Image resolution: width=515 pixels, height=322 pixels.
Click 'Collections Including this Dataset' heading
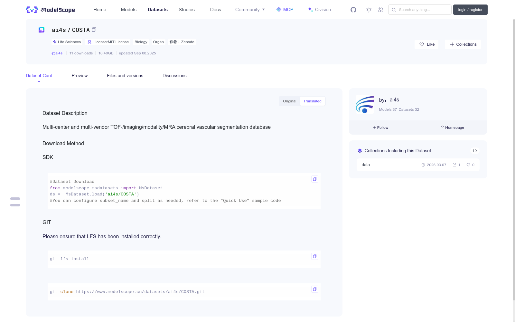[398, 151]
